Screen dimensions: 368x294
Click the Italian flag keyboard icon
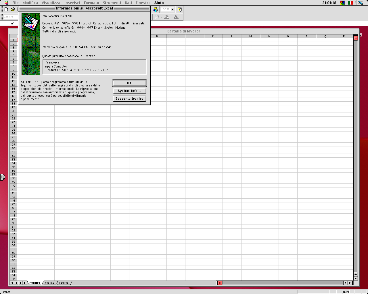[x=350, y=3]
